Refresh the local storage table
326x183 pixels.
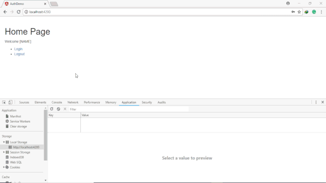point(52,109)
